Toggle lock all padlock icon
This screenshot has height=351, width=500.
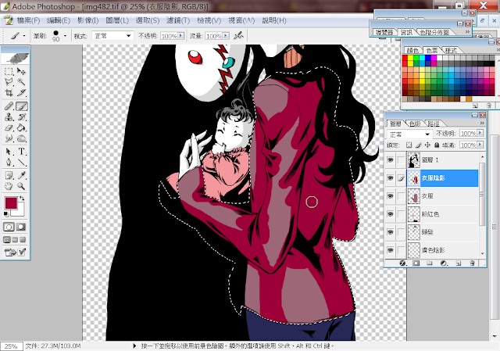tap(437, 145)
